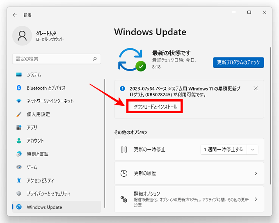Image resolution: width=279 pixels, height=223 pixels.
Task: Click the Bluetooth icon in sidebar
Action: tap(19, 88)
